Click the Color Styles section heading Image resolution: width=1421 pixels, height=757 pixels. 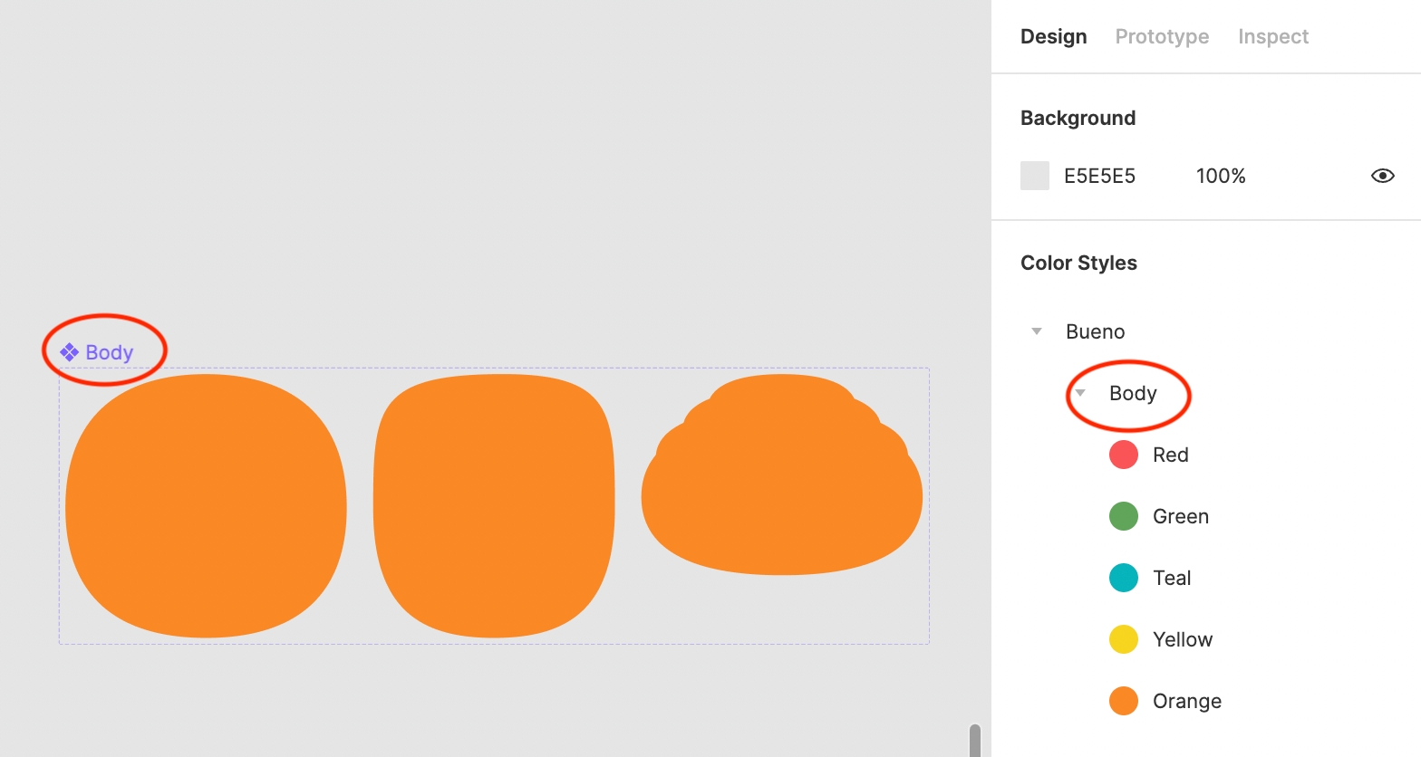pyautogui.click(x=1078, y=263)
